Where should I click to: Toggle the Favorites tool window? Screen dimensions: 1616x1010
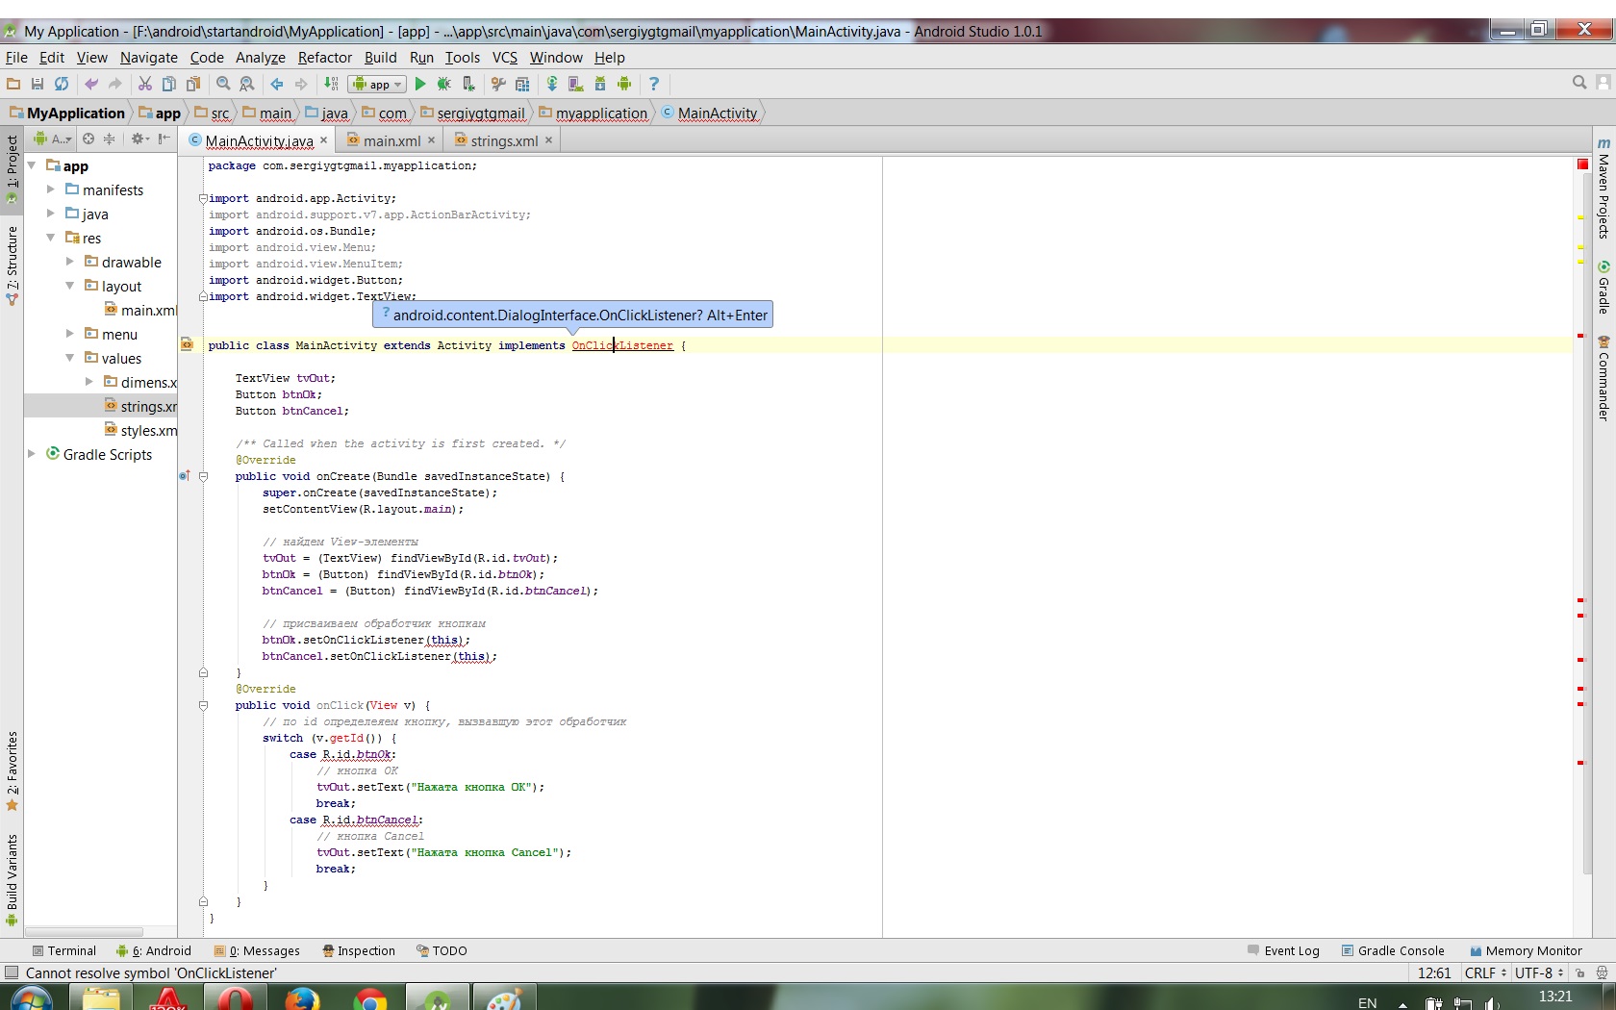tap(12, 771)
